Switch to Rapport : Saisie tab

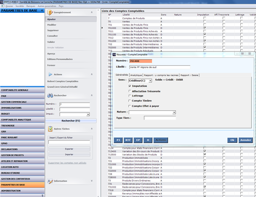click(189, 75)
